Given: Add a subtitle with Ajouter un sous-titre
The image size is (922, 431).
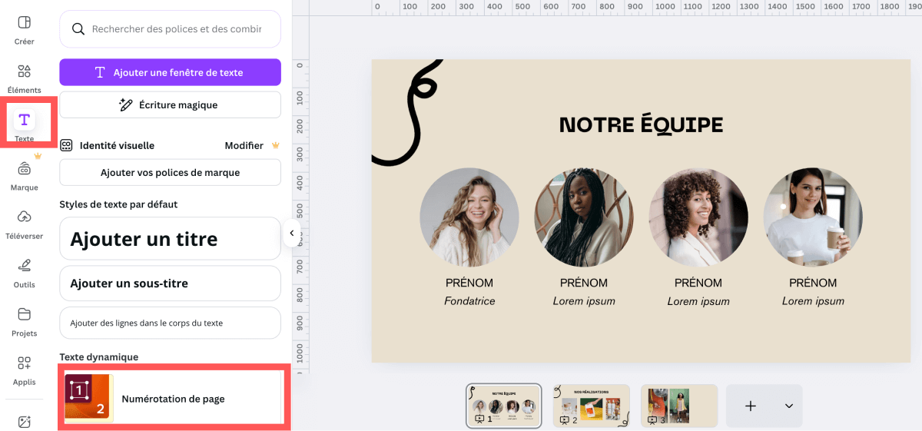Looking at the screenshot, I should [170, 283].
